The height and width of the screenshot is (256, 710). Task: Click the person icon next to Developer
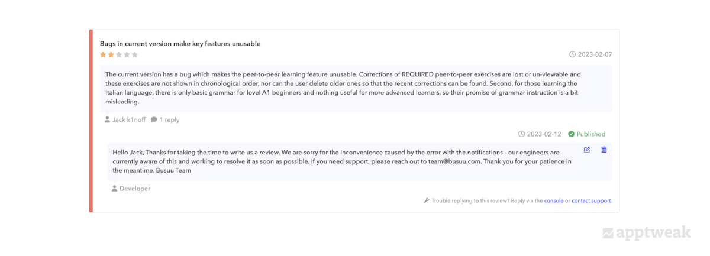[x=115, y=189]
